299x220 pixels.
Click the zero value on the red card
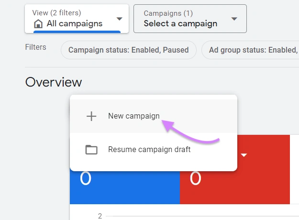(x=196, y=178)
